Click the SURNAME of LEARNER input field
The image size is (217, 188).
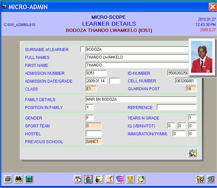pyautogui.click(x=137, y=49)
